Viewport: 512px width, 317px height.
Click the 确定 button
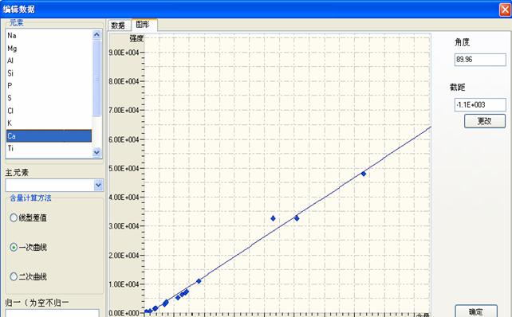click(476, 311)
